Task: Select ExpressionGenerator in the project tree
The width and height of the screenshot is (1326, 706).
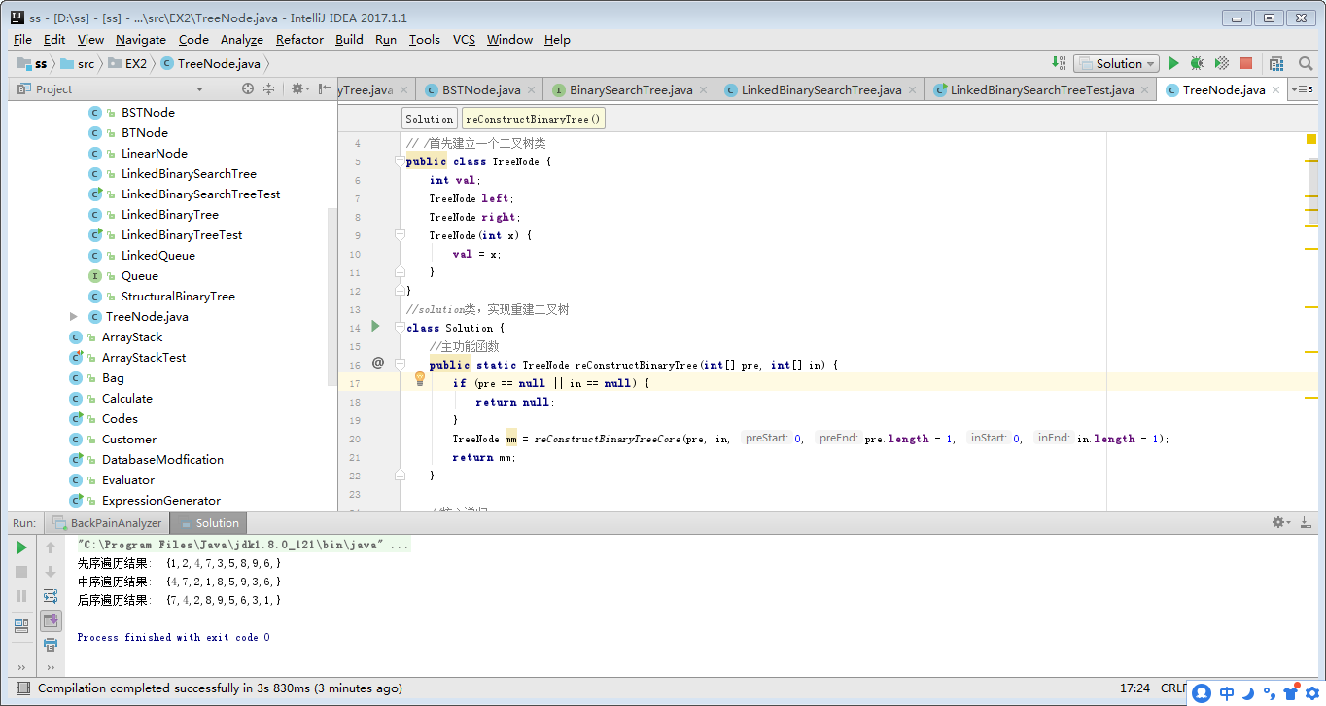Action: [161, 500]
